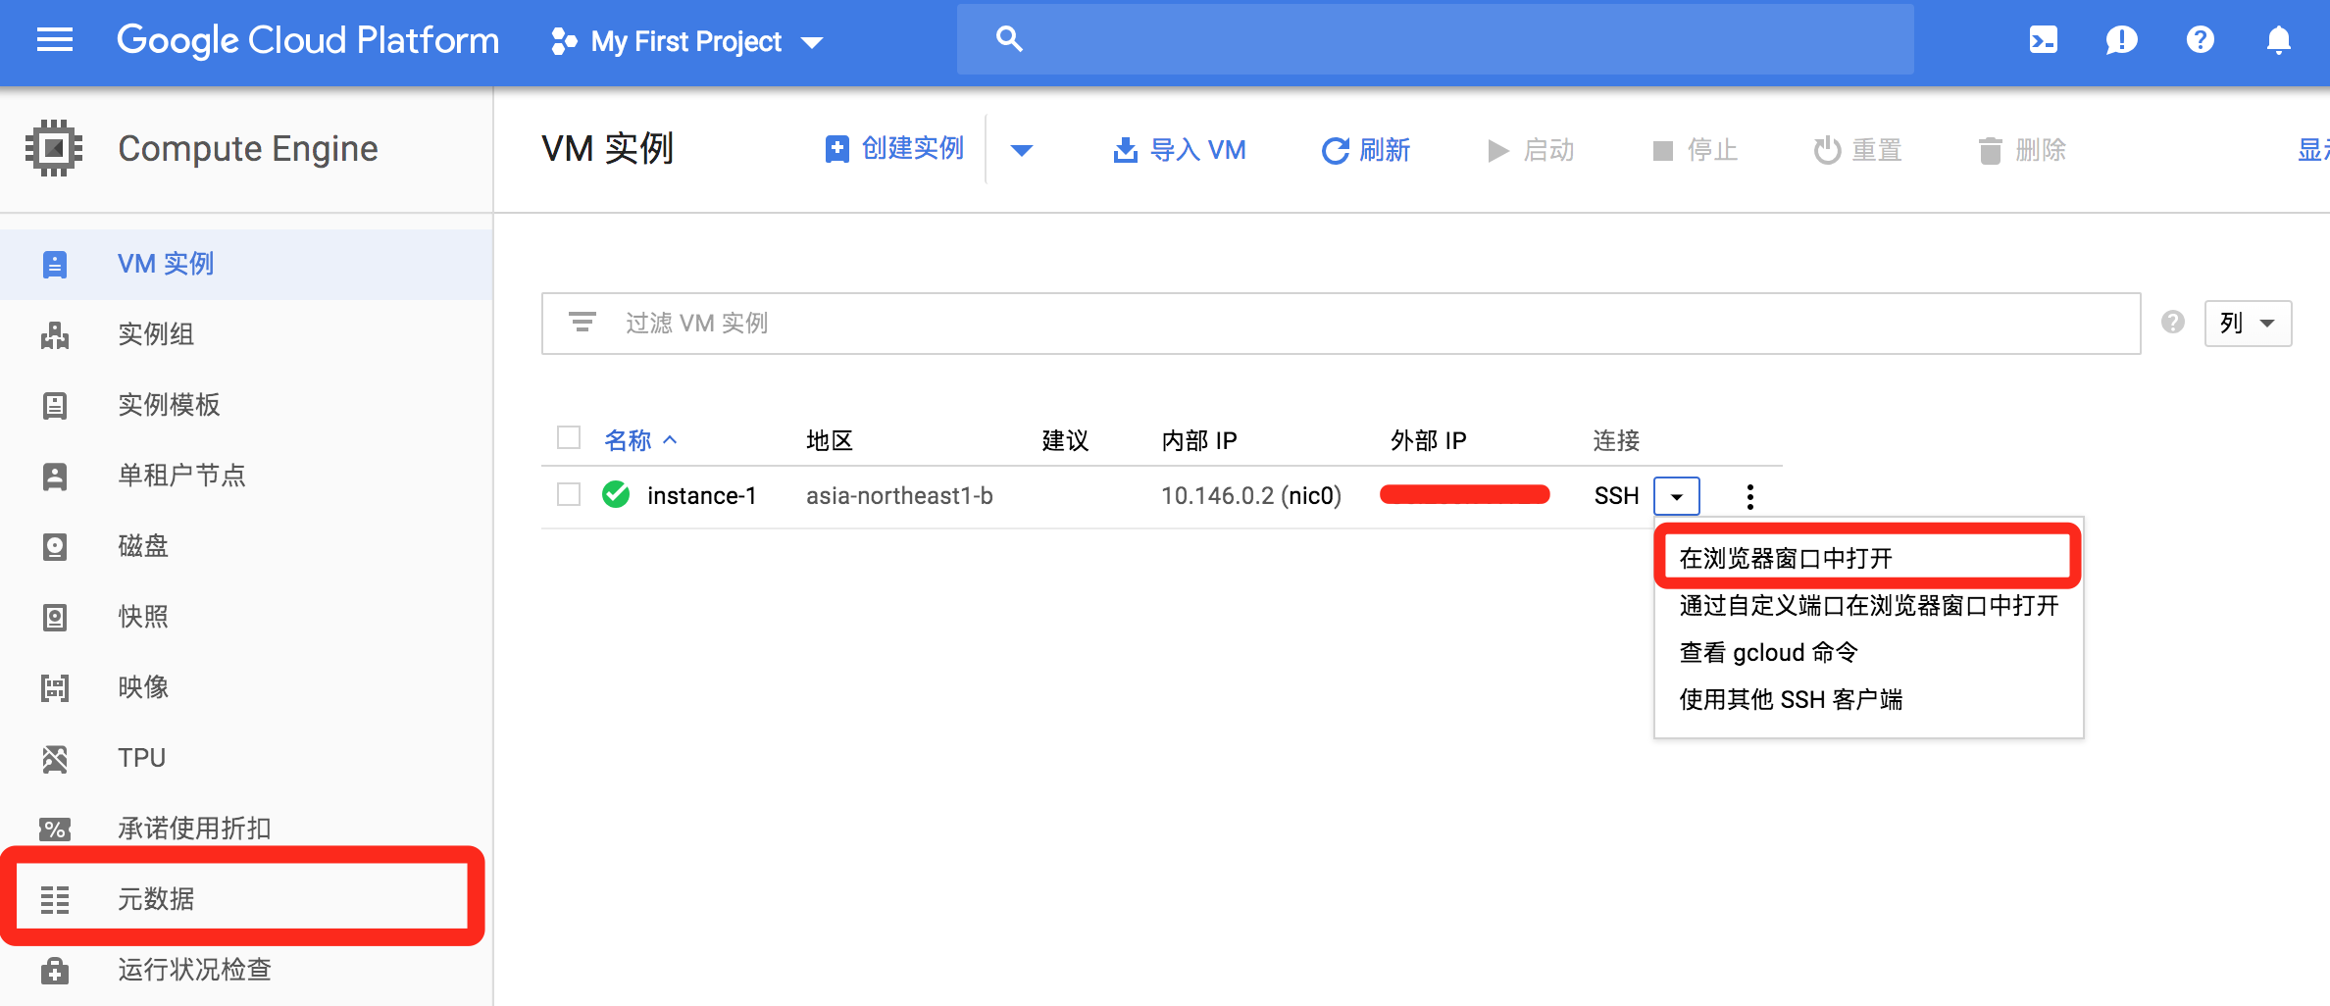Click the filter lines icon
The width and height of the screenshot is (2330, 1006).
[x=582, y=322]
